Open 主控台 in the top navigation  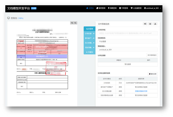90,8
